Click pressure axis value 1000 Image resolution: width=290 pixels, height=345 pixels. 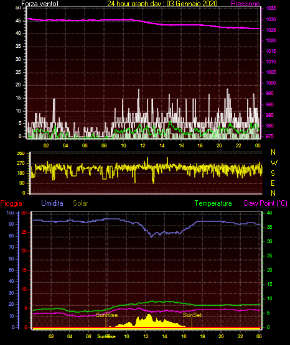(271, 83)
